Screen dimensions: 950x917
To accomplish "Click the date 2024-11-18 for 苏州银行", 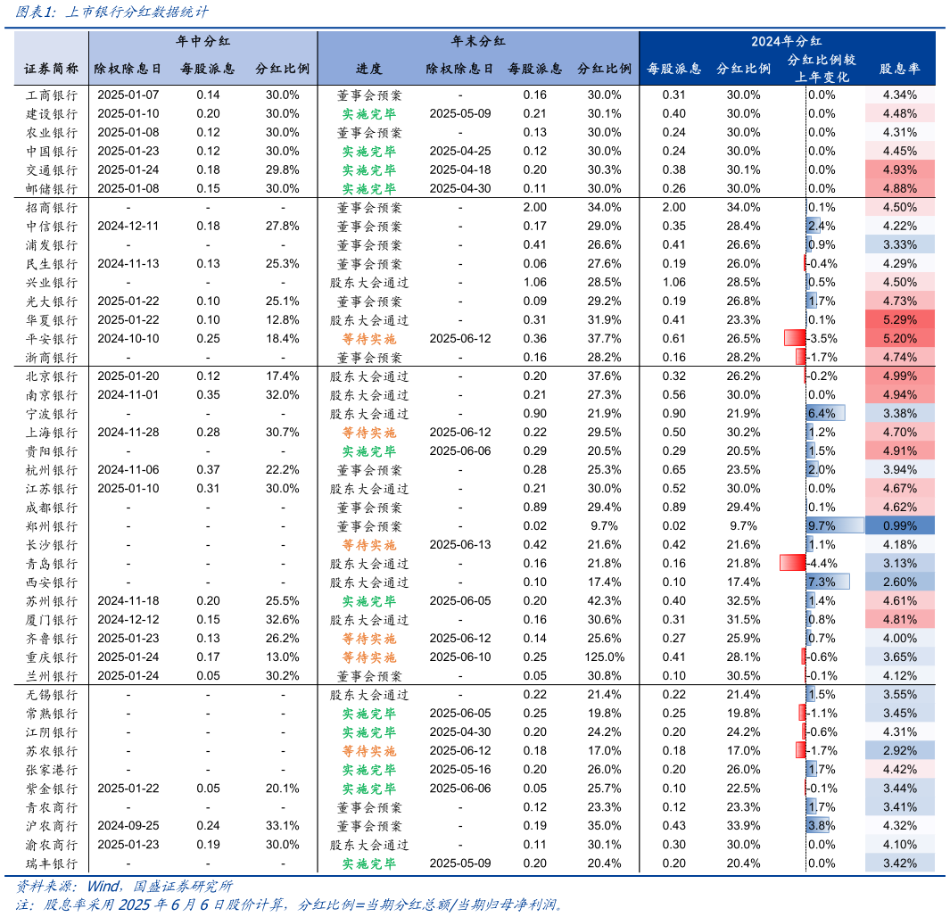I will (128, 601).
